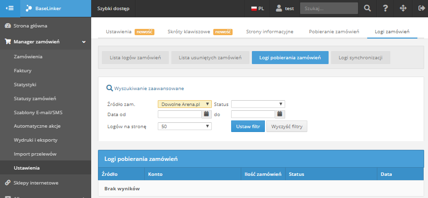The image size is (428, 198).
Task: Click the logout icon in top bar
Action: tap(418, 8)
